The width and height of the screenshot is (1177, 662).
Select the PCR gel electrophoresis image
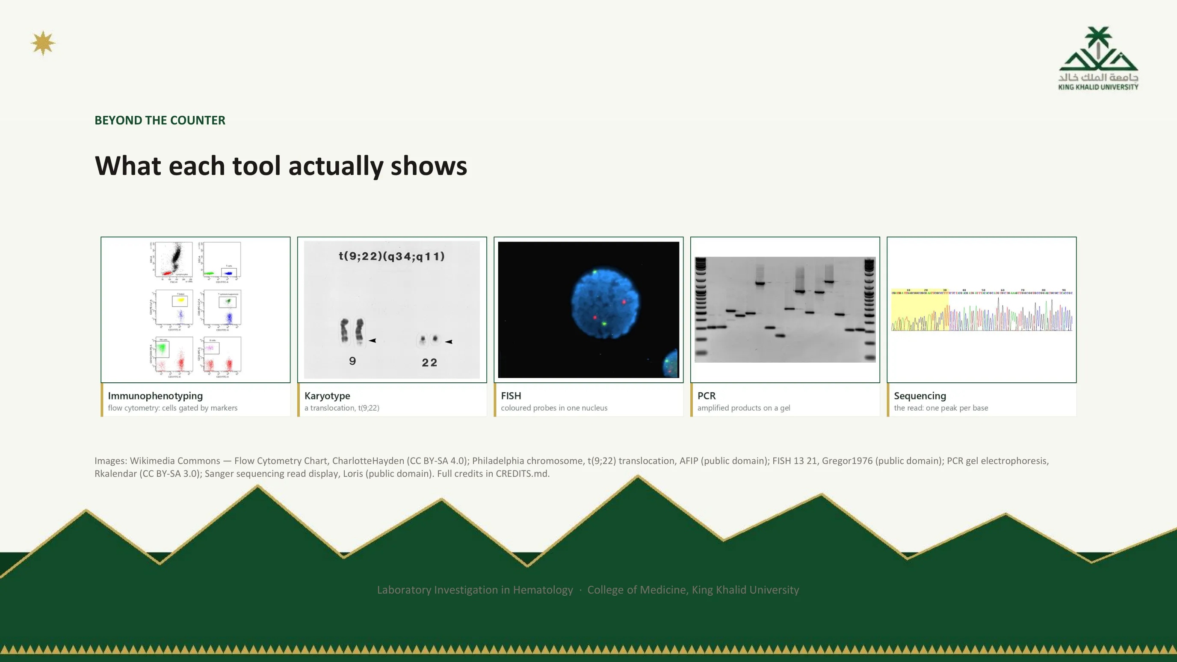(785, 310)
